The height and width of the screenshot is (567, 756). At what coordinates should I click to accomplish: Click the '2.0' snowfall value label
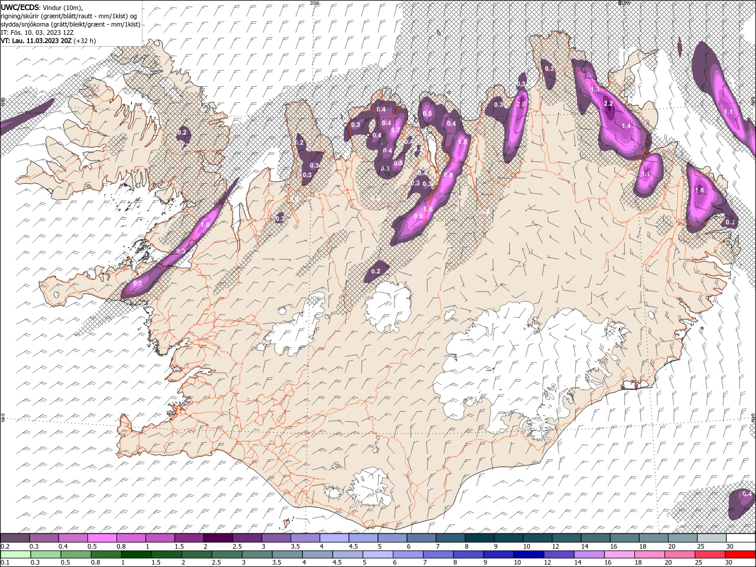click(x=521, y=105)
